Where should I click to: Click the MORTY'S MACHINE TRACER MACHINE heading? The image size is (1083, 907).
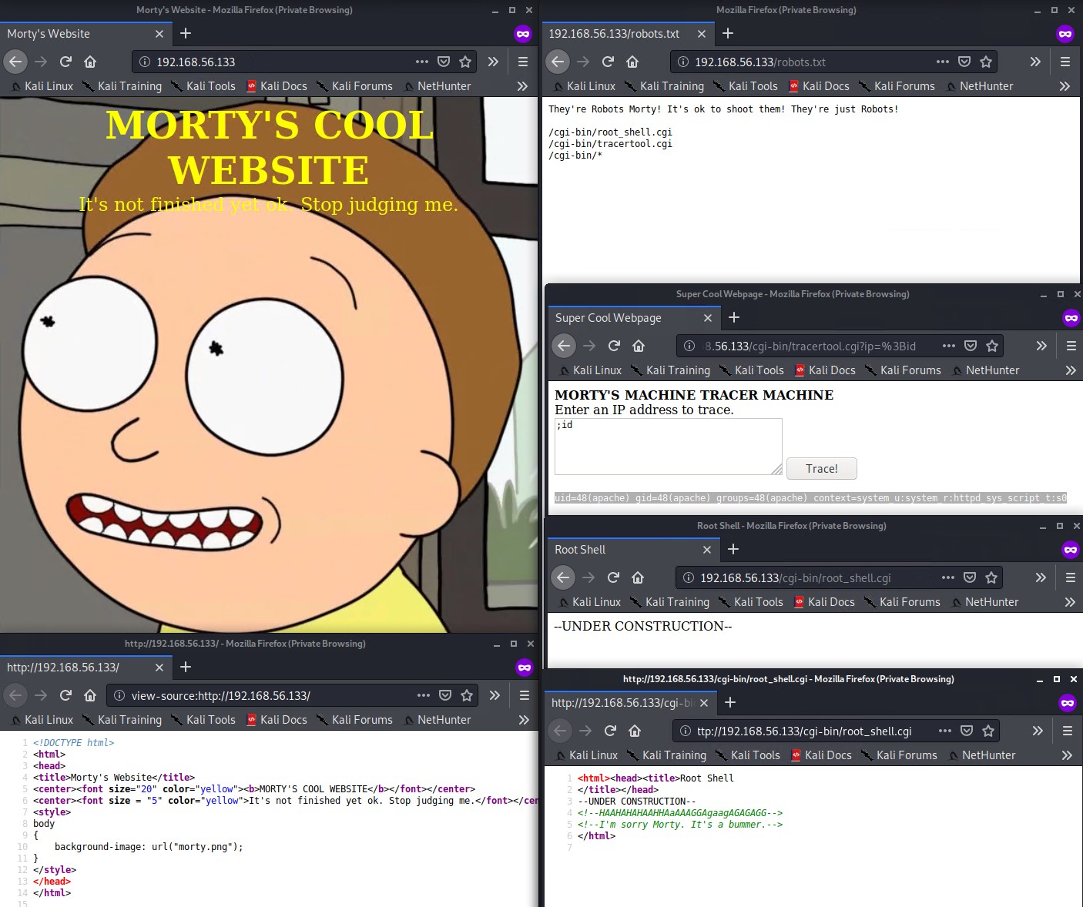click(694, 395)
